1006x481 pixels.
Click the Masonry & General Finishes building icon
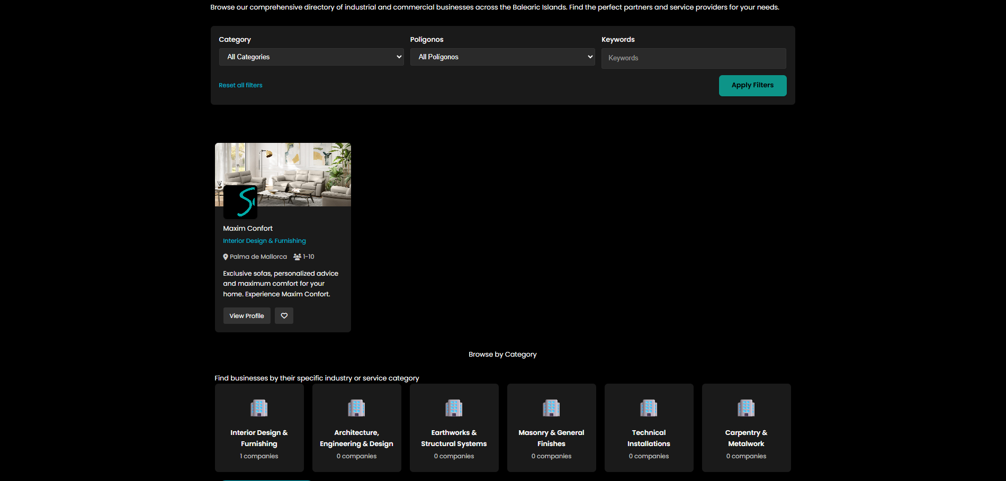pyautogui.click(x=551, y=408)
